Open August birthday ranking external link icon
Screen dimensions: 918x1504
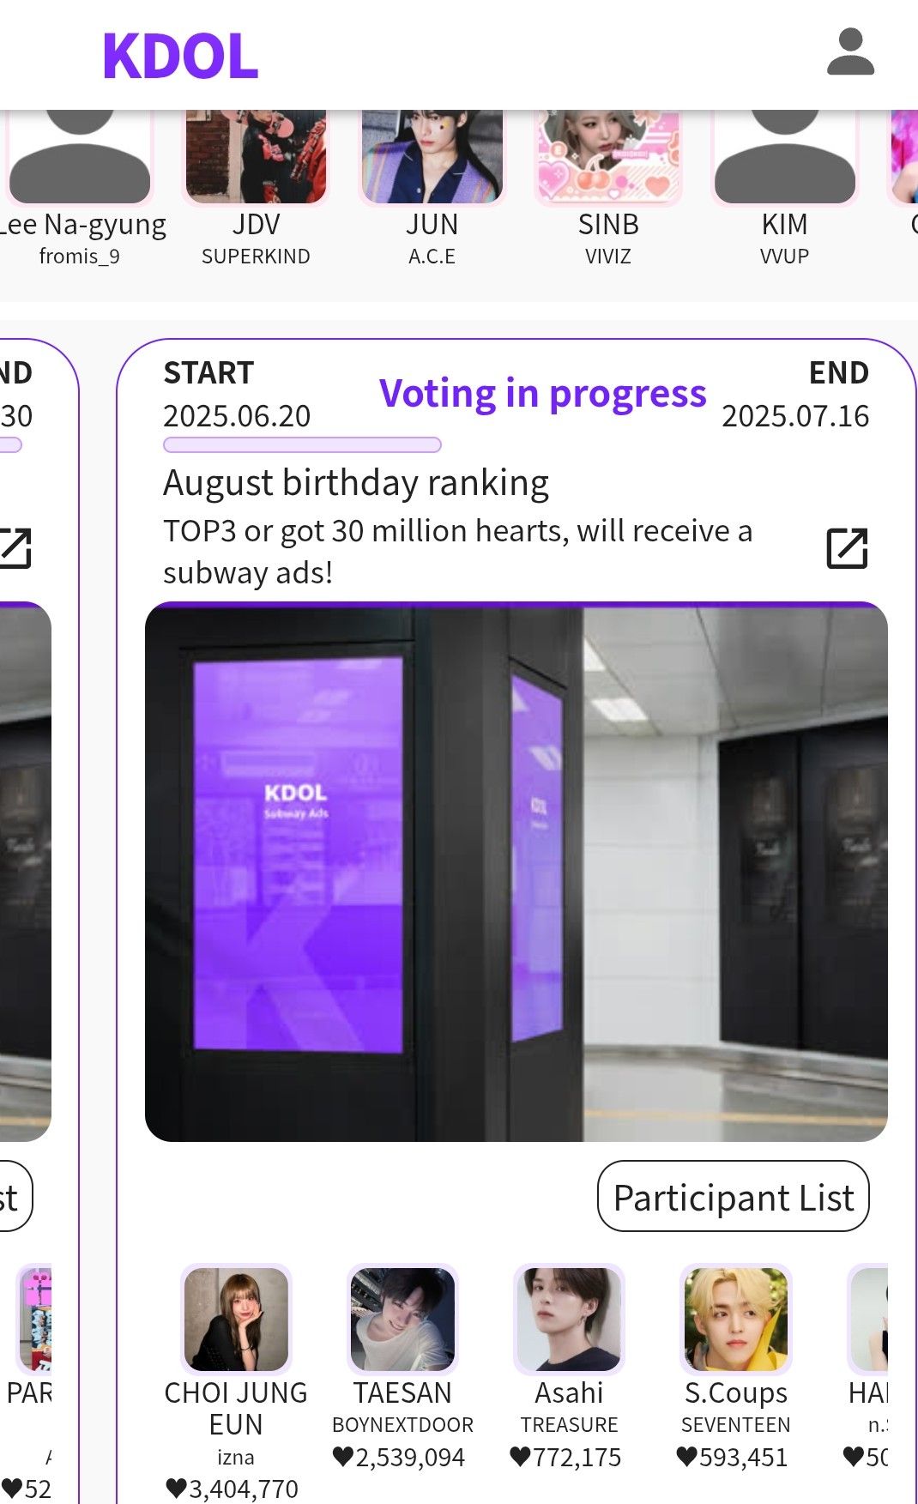(847, 548)
